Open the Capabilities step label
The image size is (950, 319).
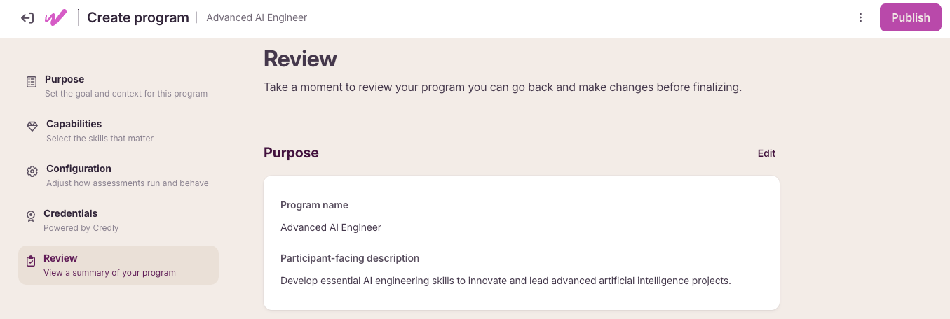tap(74, 124)
